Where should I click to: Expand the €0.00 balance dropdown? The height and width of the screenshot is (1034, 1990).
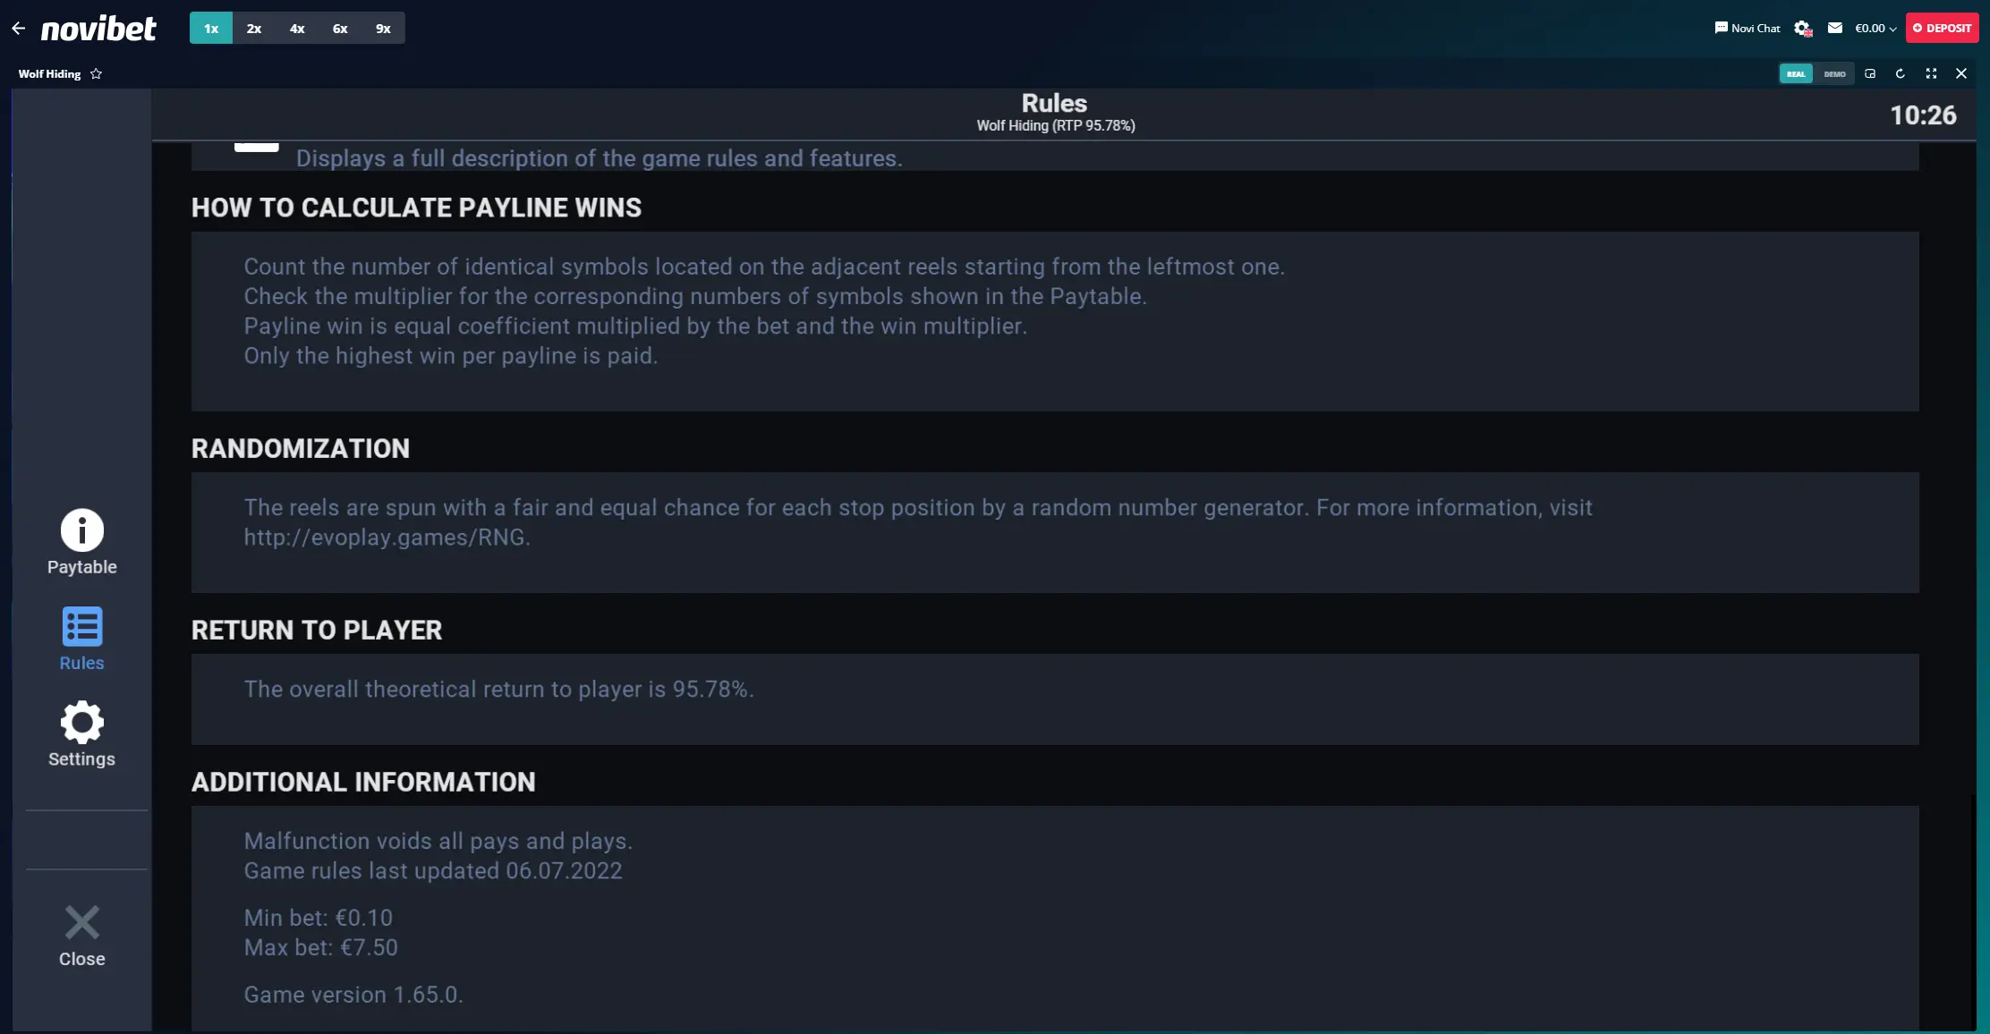1875,29
